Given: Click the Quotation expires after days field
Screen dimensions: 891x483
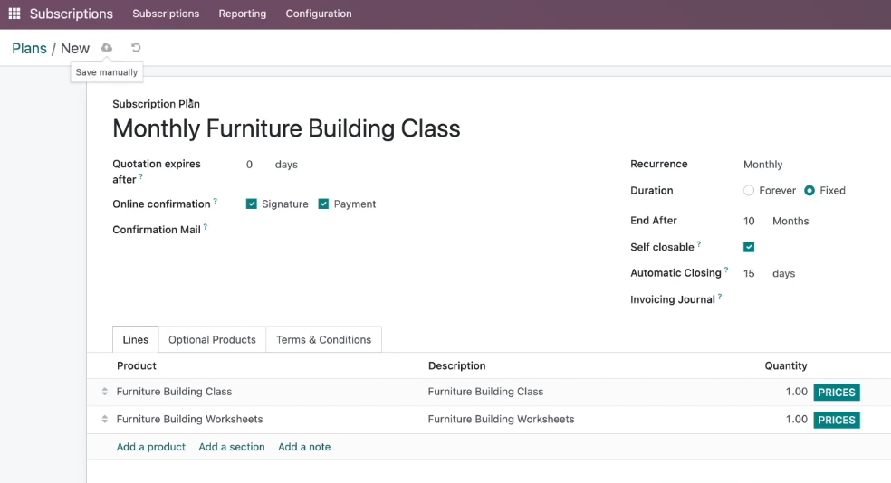Looking at the screenshot, I should pos(254,165).
